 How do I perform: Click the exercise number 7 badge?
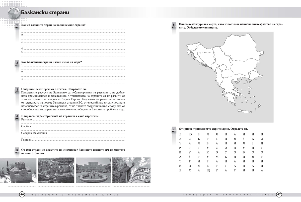tap(174, 129)
